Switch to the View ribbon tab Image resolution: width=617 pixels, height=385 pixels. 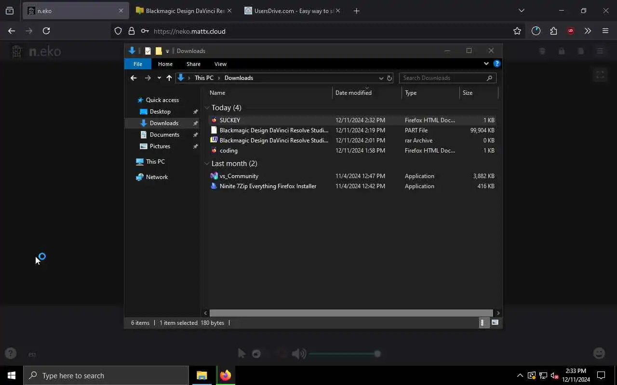pos(220,64)
